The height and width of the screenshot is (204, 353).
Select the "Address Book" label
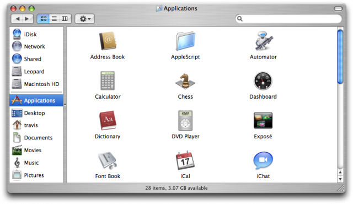point(108,57)
